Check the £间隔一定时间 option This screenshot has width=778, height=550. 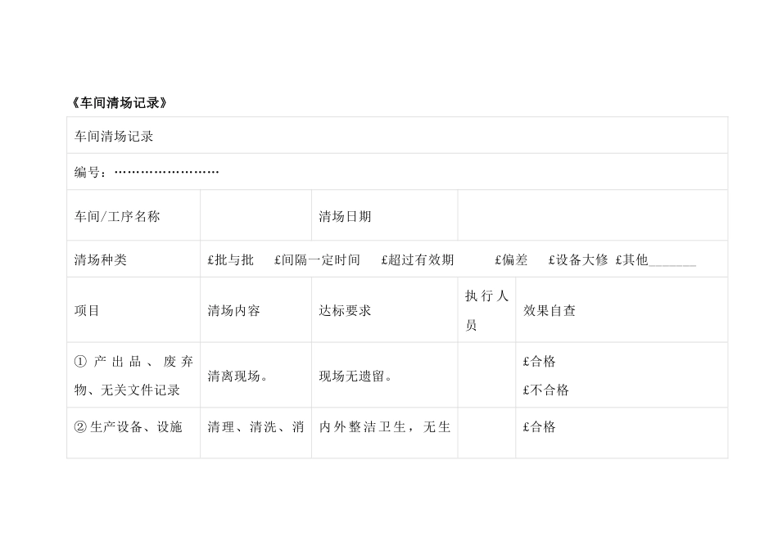tap(317, 259)
